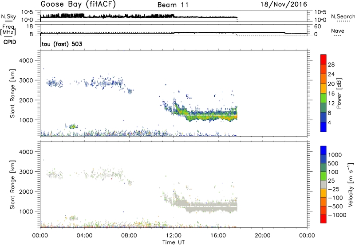Click the 'N.Search' legend label
Image resolution: width=355 pixels, height=245 pixels.
click(x=343, y=16)
